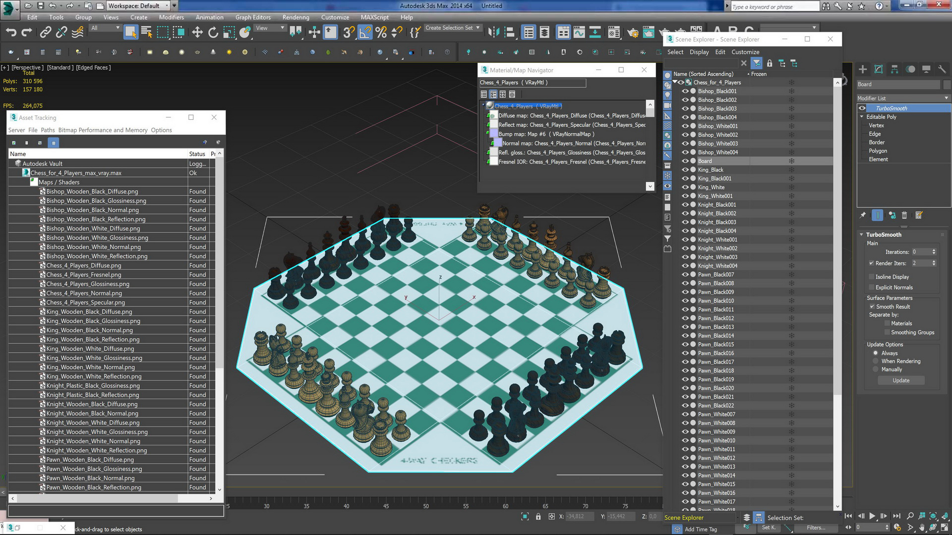
Task: Activate the Select and Move tool
Action: (x=197, y=33)
